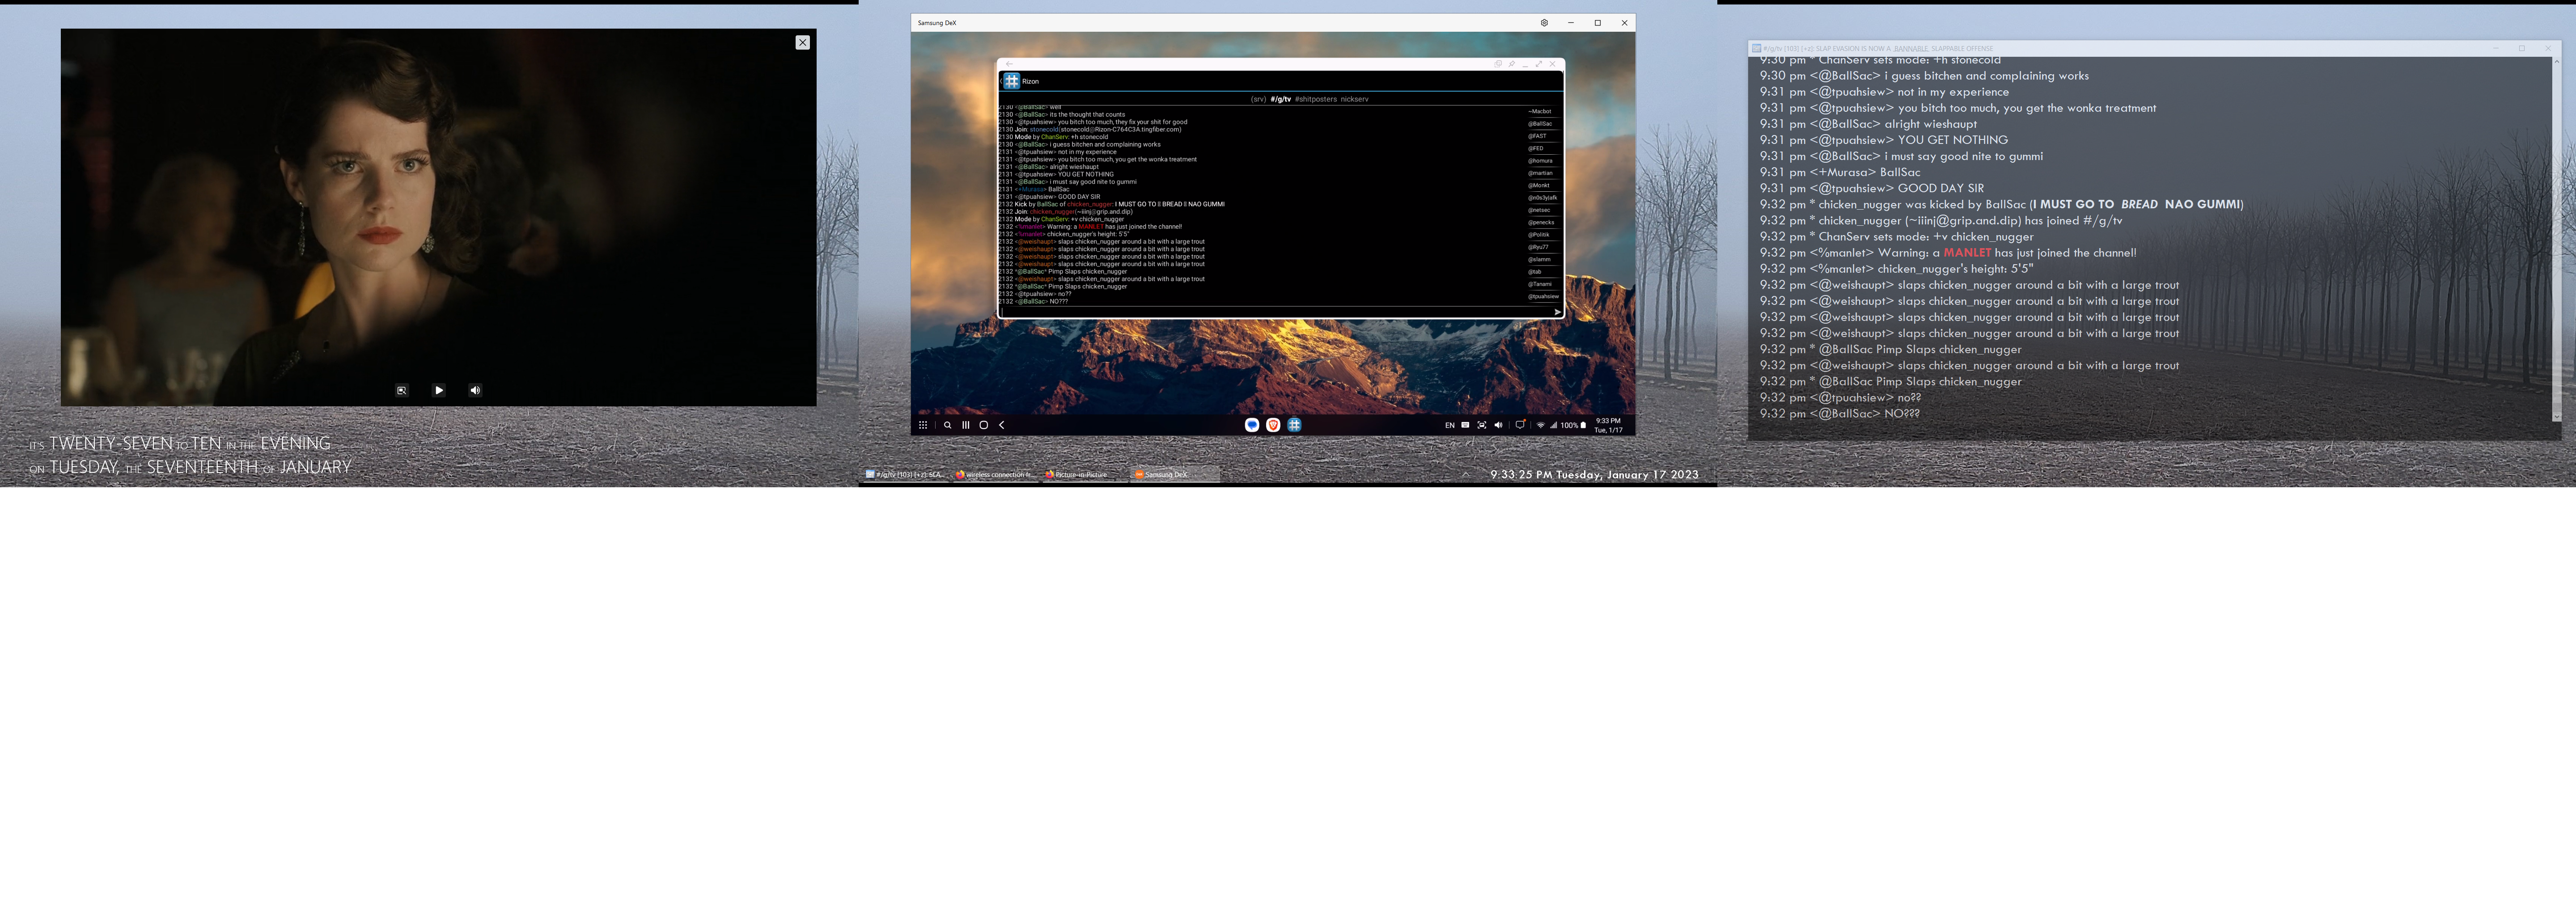Select the #/g/tv channel tab

[1281, 99]
